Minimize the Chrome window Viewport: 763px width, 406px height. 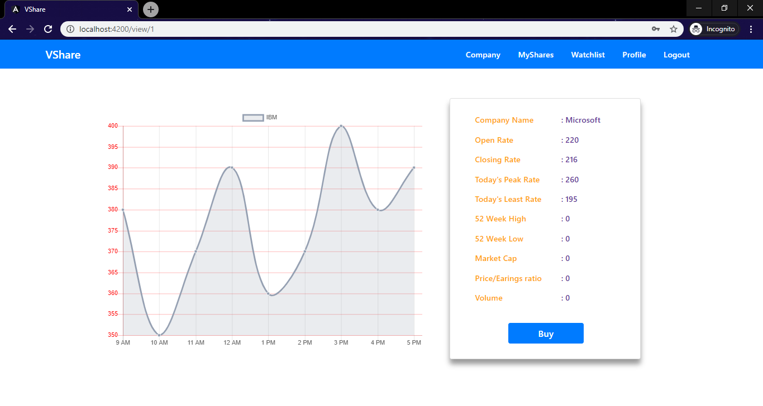pyautogui.click(x=699, y=8)
